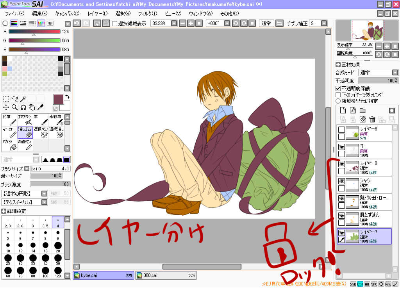Hide the シャツ layer
Viewport: 400px width, 300px height.
point(341,181)
